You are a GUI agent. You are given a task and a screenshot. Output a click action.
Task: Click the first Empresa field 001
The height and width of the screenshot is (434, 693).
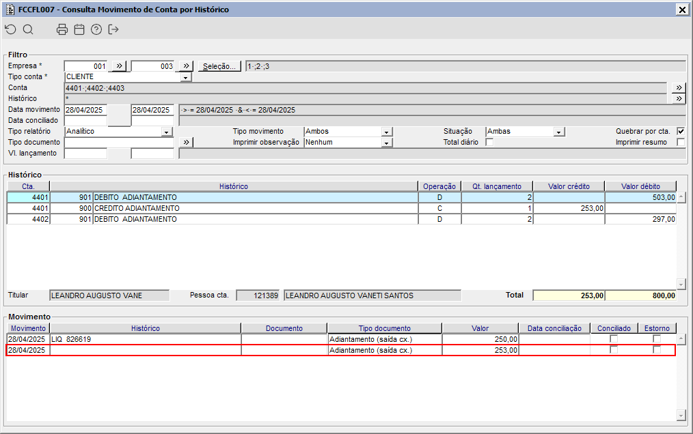85,66
